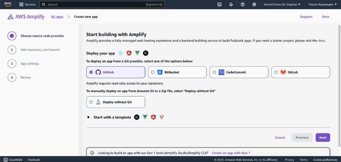Select the CodeCommit radio button
Screen dimensions: 341x162
(x=214, y=72)
